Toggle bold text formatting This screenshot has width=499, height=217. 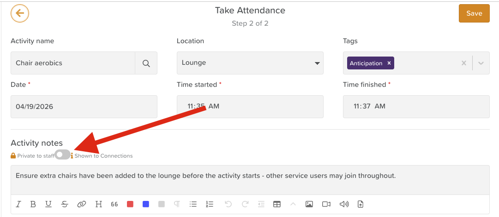[x=33, y=204]
